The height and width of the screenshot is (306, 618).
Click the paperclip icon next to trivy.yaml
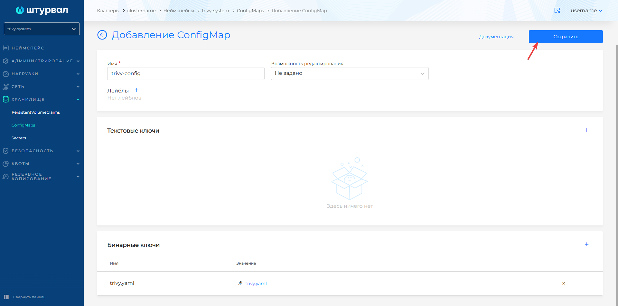(240, 284)
